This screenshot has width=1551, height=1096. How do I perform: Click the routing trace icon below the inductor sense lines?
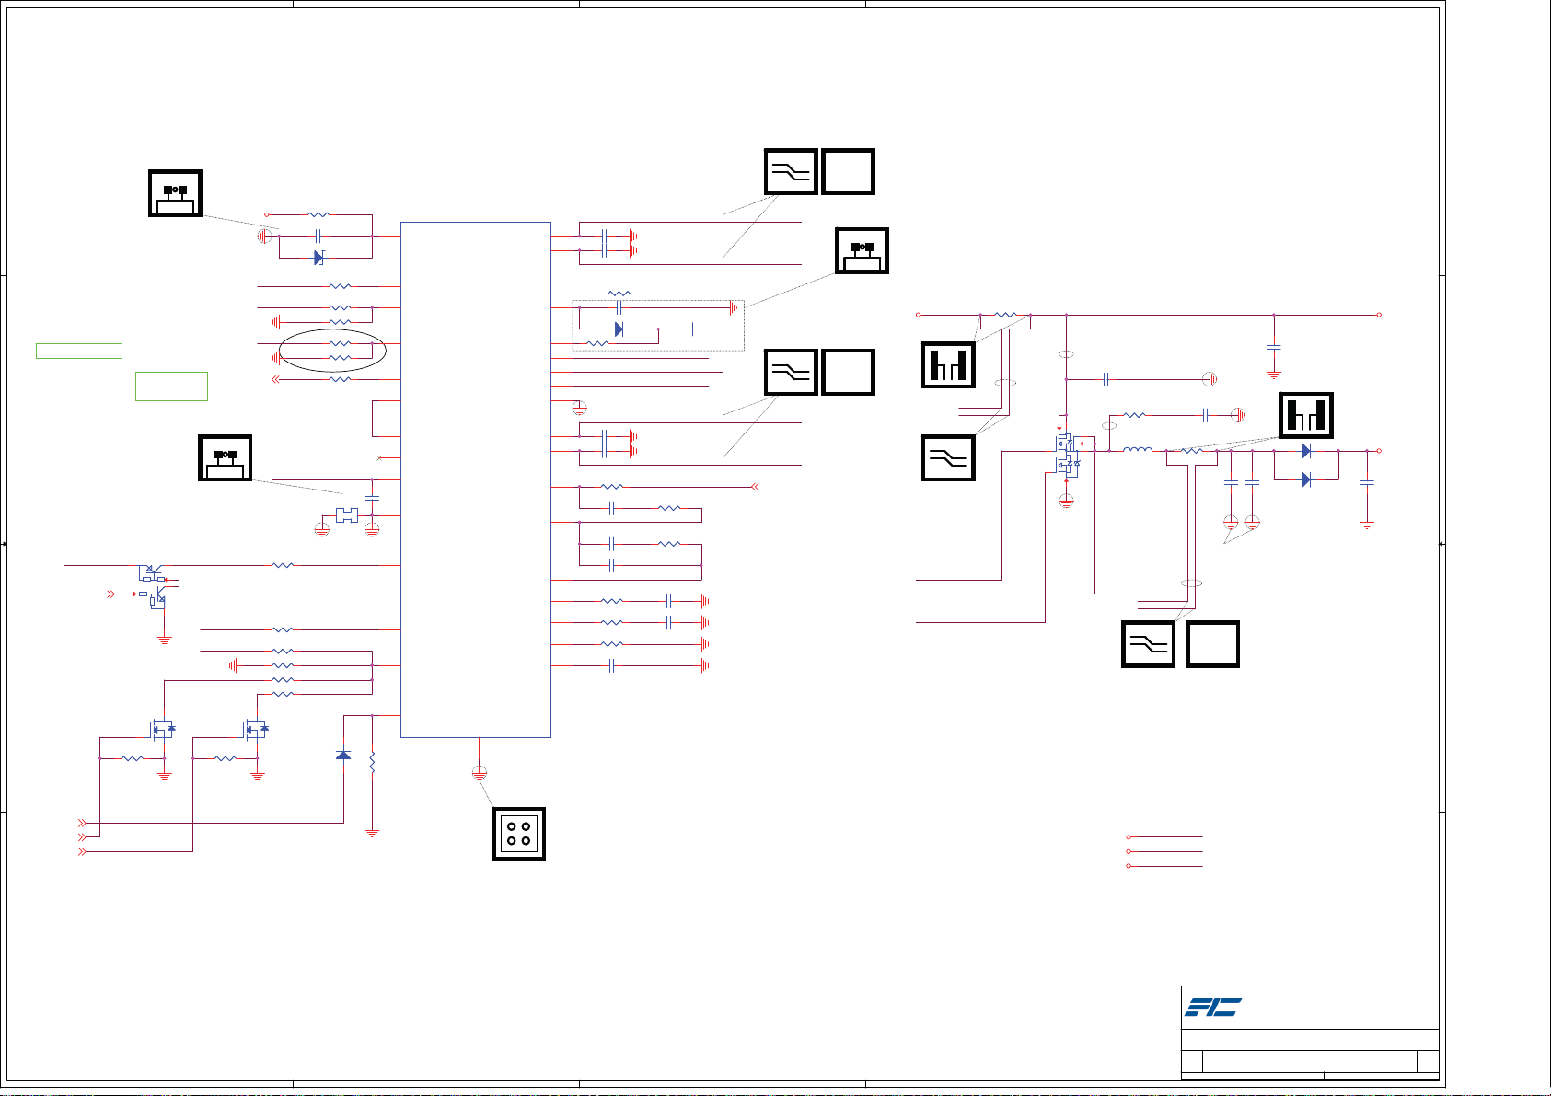pyautogui.click(x=1149, y=644)
